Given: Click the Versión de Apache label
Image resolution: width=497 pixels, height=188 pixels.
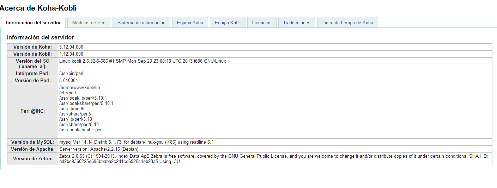Looking at the screenshot, I should tap(32, 149).
